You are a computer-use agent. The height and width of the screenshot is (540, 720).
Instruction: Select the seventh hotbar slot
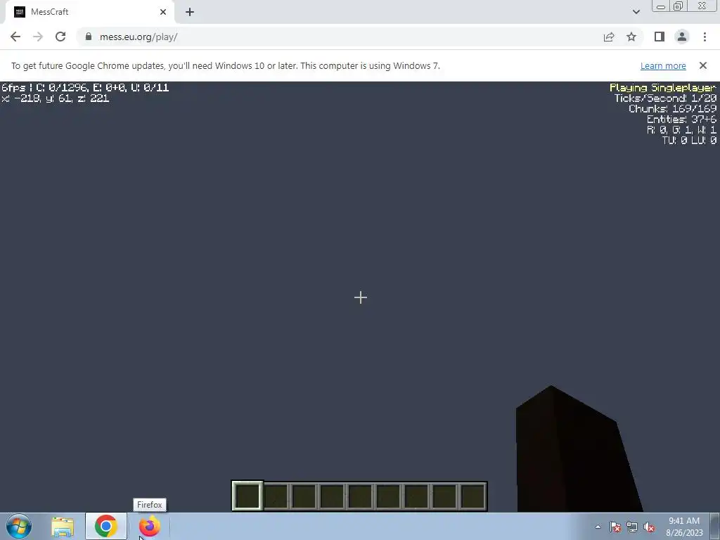click(416, 496)
